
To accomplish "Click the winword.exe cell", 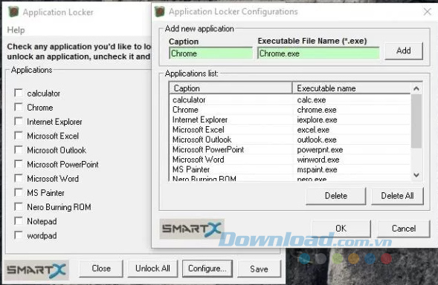I will coord(318,160).
